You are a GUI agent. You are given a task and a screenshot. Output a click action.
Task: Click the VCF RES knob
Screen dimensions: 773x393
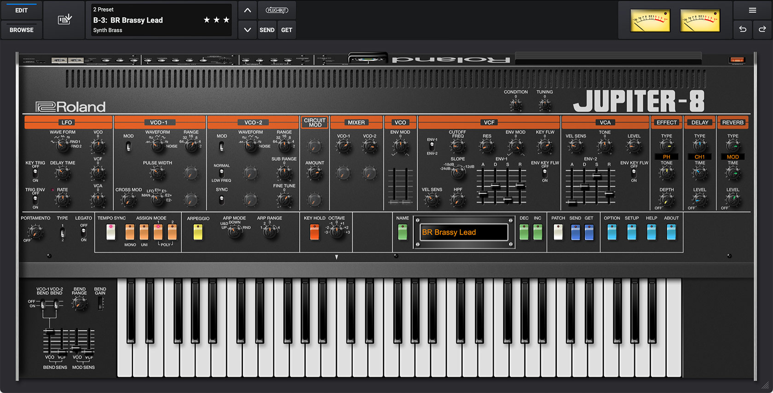click(487, 147)
